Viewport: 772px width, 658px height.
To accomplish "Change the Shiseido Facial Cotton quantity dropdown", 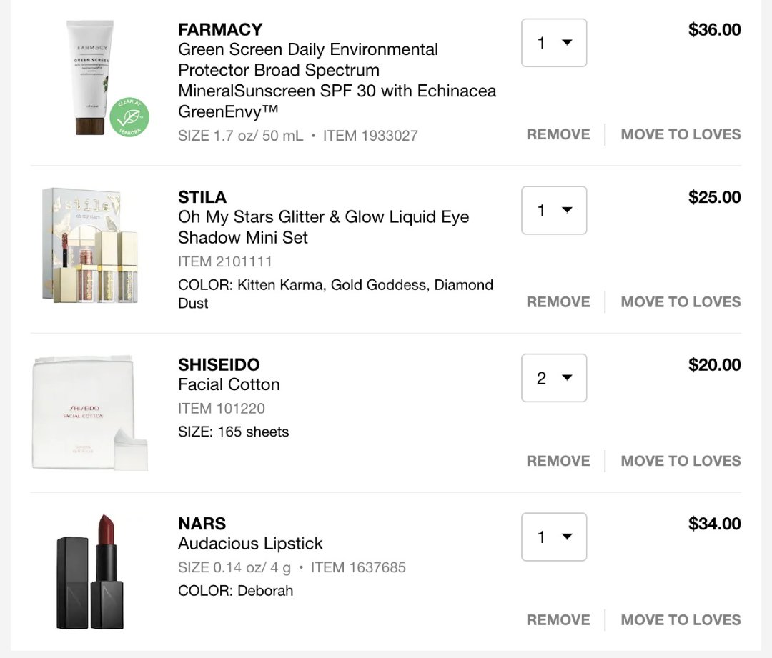I will (x=554, y=378).
